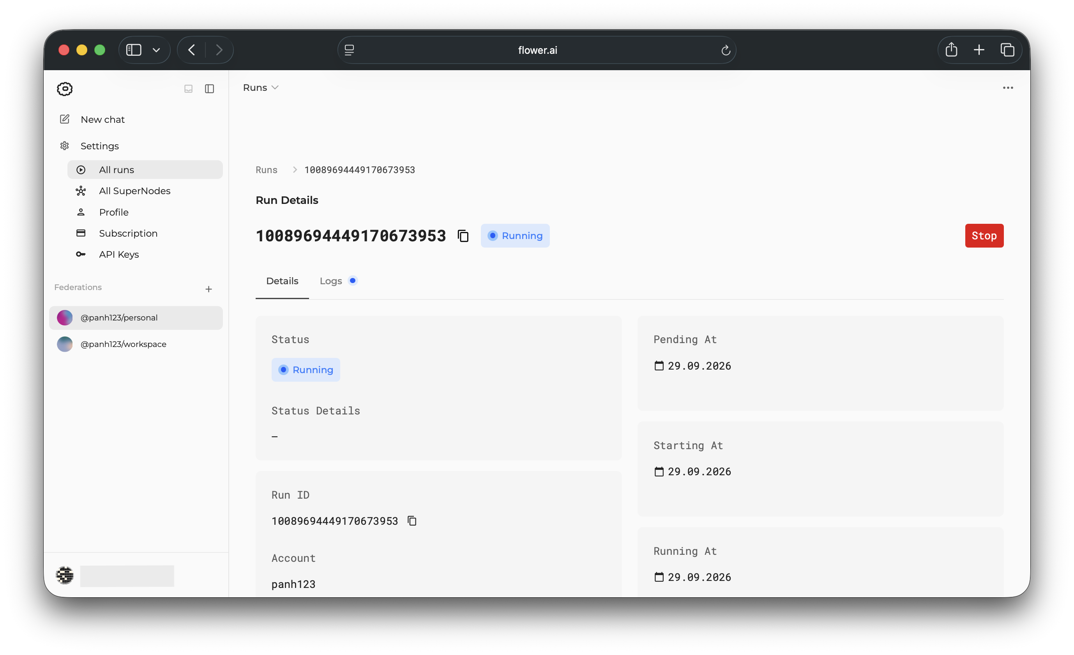Click the gear icon beside Settings

pos(65,146)
